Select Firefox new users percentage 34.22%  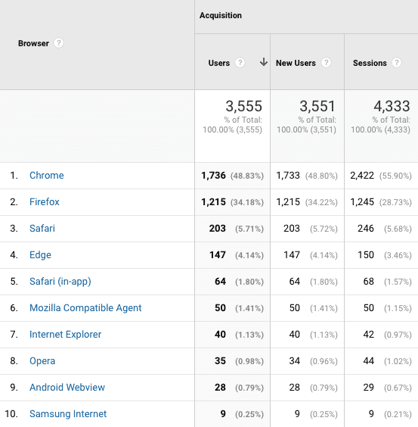(321, 202)
